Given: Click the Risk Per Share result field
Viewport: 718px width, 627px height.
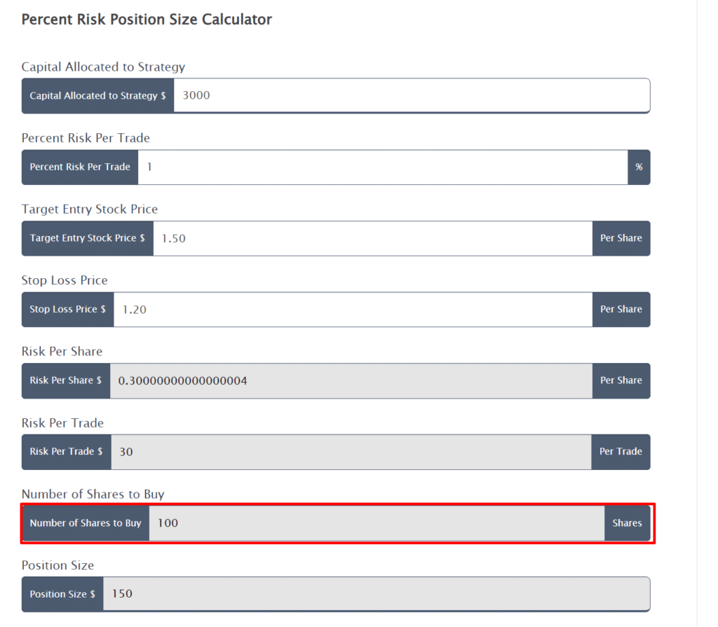Looking at the screenshot, I should 351,380.
